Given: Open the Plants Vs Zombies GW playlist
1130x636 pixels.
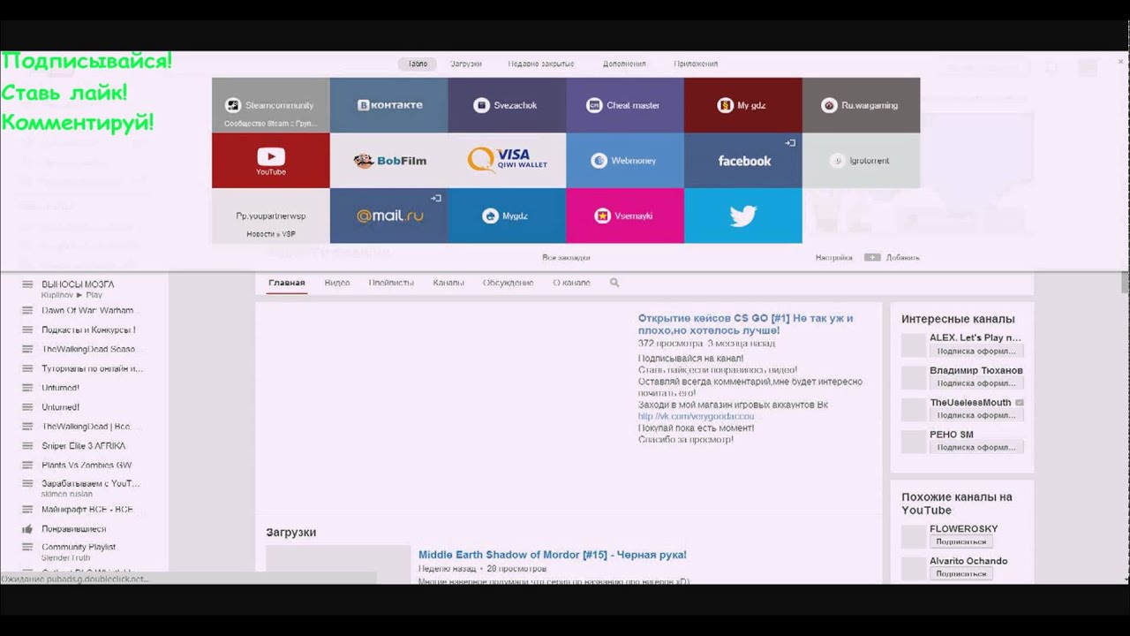Looking at the screenshot, I should click(x=87, y=466).
